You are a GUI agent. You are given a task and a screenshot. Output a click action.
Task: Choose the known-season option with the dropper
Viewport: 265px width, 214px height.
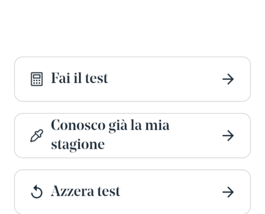point(133,135)
